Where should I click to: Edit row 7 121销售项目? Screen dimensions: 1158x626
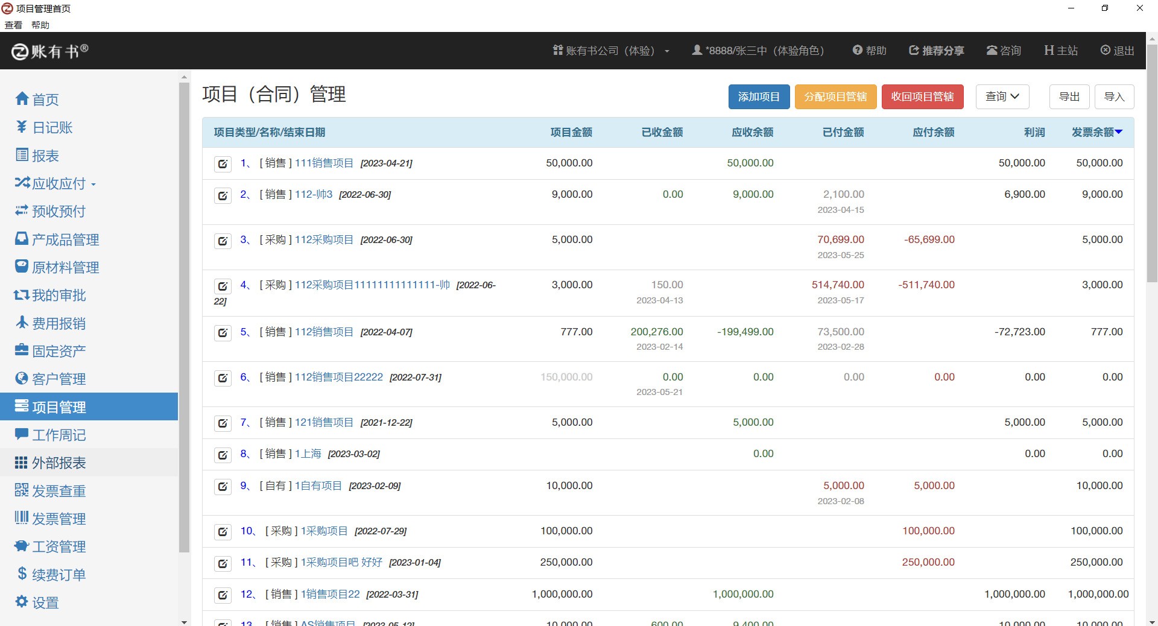click(x=223, y=423)
